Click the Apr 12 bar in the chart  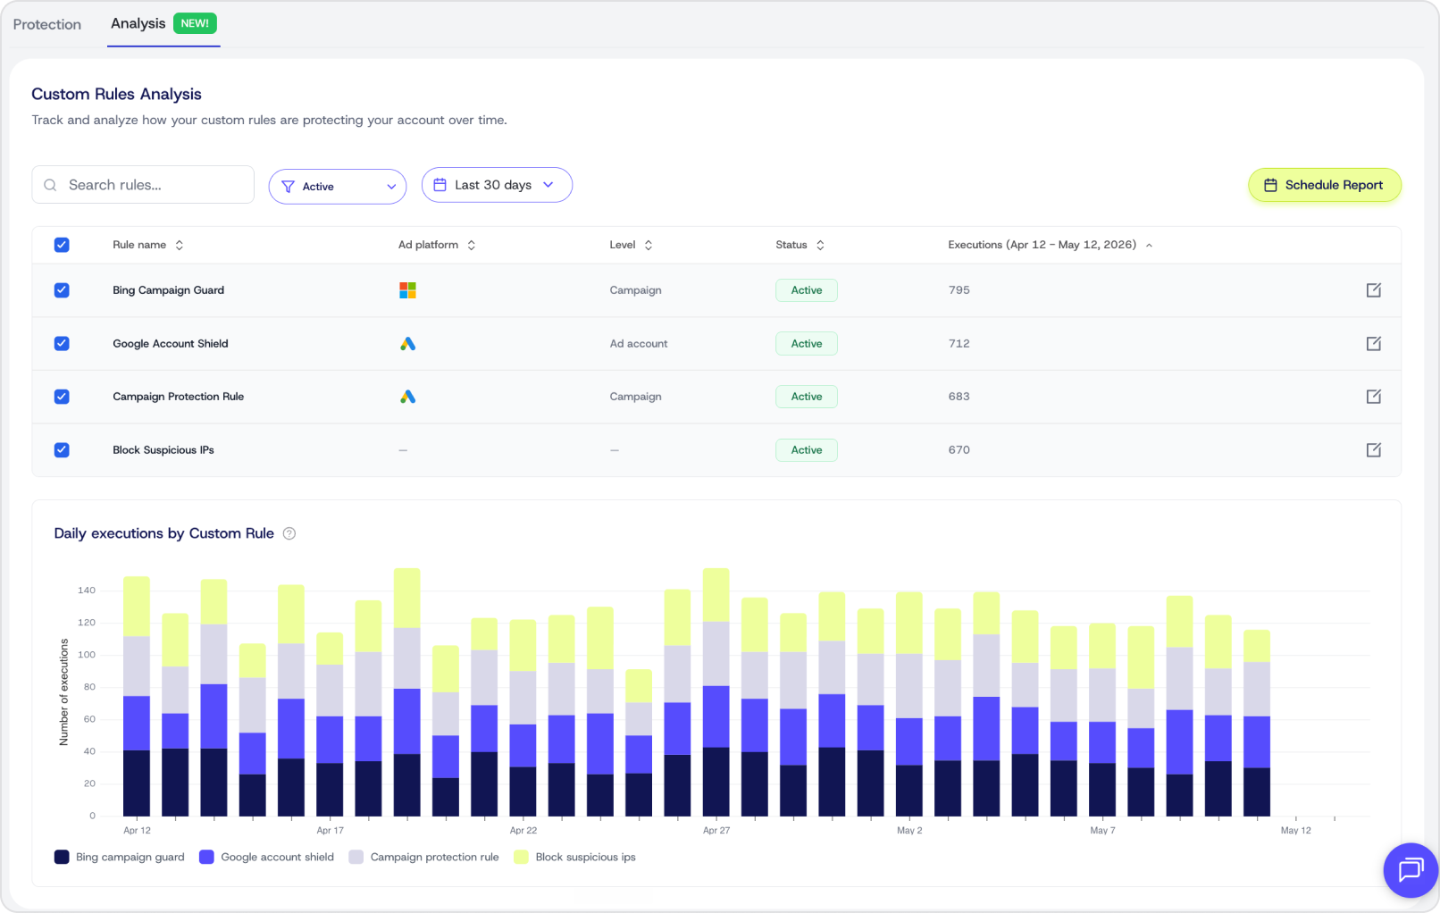coord(137,696)
